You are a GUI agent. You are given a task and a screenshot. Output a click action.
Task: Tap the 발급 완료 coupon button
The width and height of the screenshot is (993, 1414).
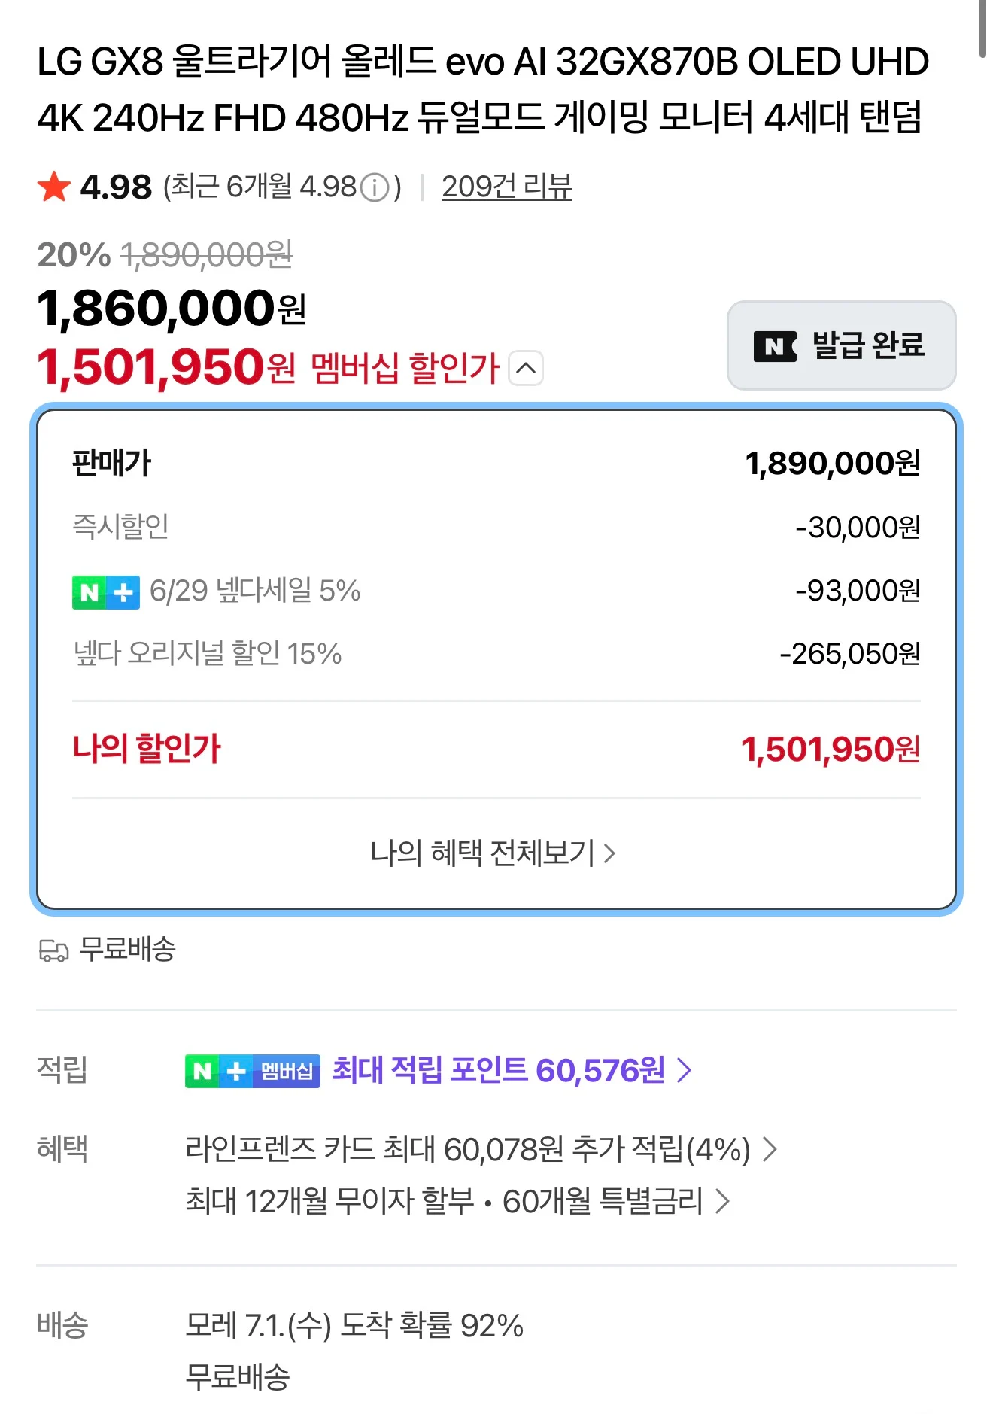(841, 345)
